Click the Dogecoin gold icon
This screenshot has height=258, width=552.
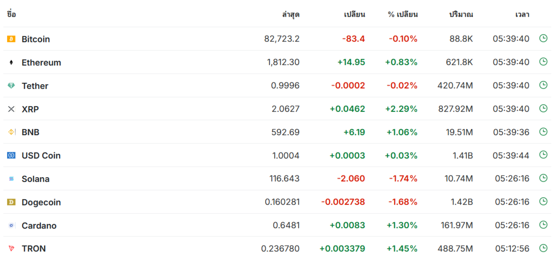(11, 202)
